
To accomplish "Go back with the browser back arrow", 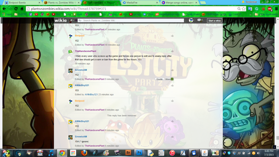I will click(x=4, y=9).
